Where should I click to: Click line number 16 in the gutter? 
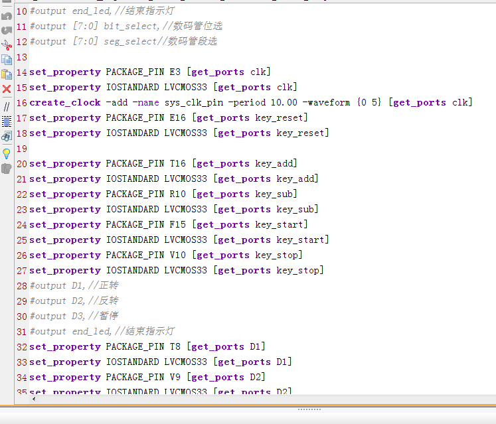[21, 103]
